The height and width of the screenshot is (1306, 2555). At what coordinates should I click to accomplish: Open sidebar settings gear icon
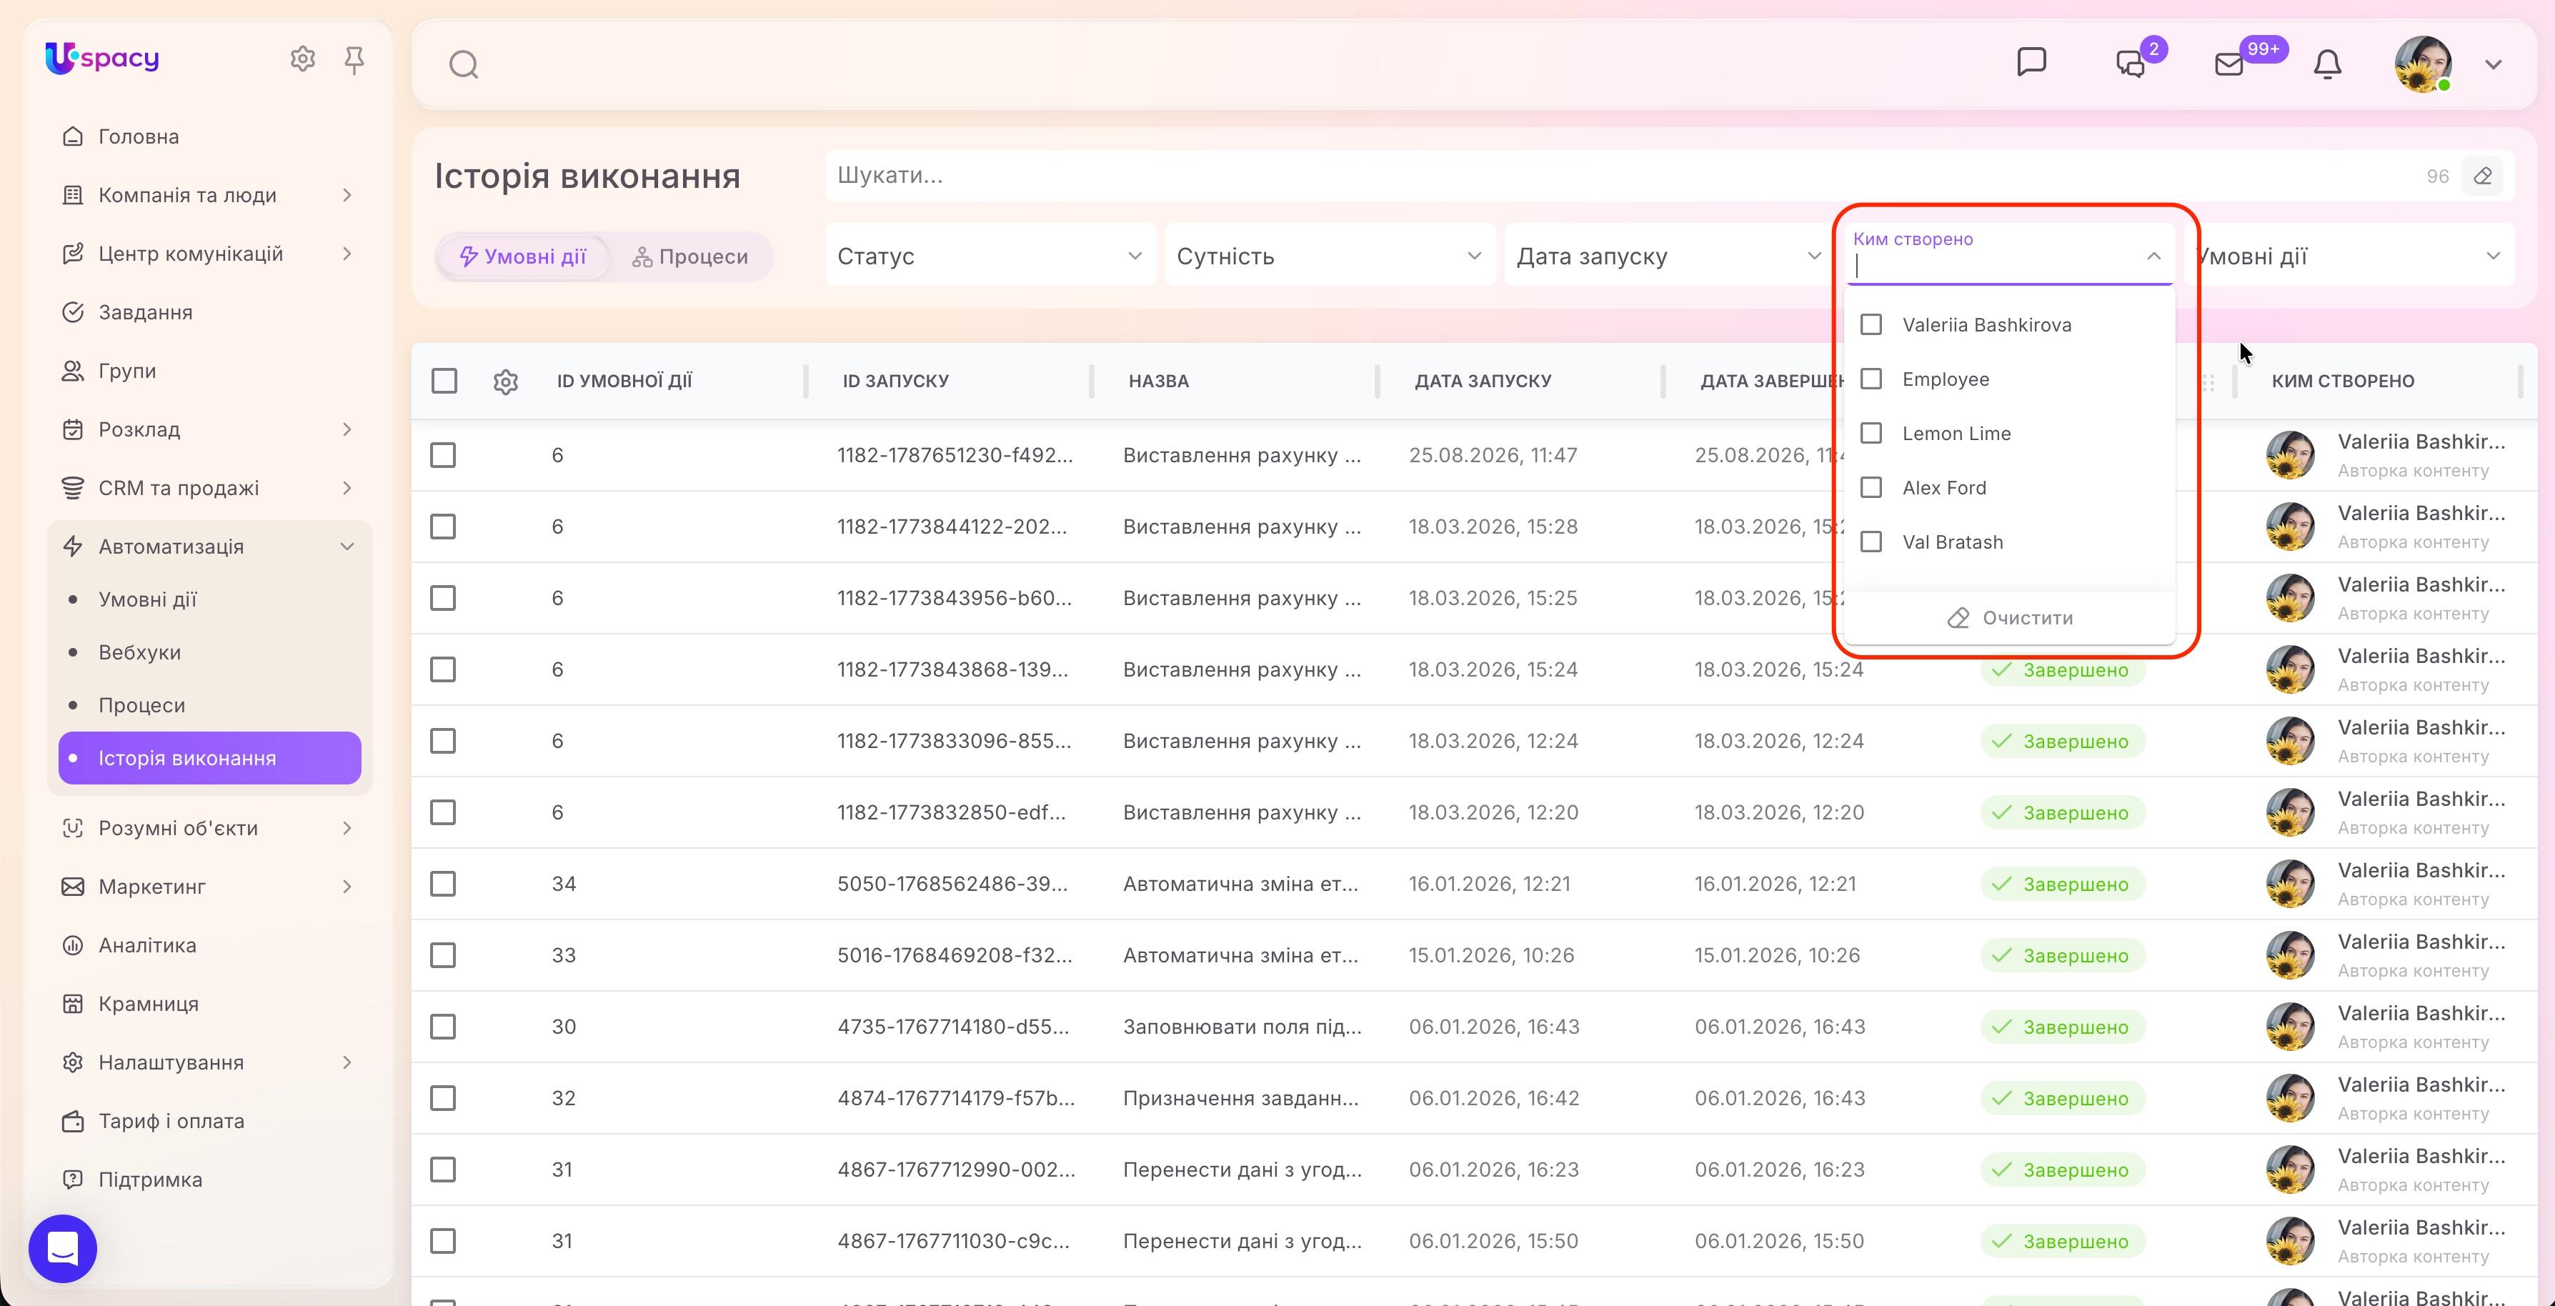click(302, 59)
